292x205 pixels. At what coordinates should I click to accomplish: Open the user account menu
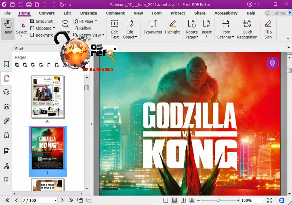[251, 4]
